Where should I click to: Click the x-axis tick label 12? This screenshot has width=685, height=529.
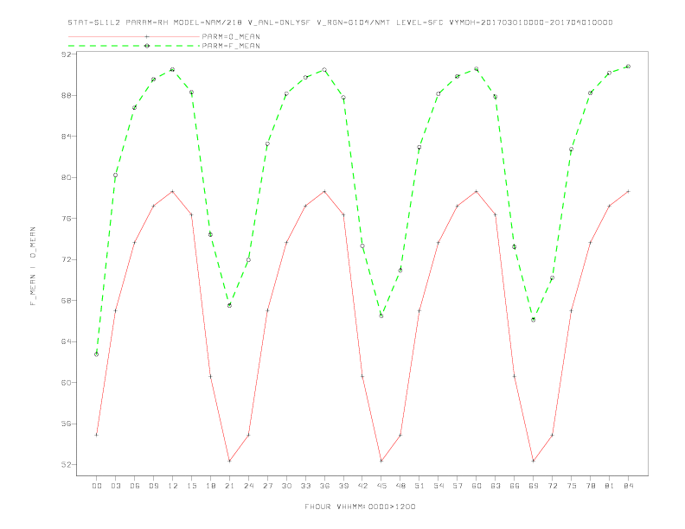pos(173,486)
